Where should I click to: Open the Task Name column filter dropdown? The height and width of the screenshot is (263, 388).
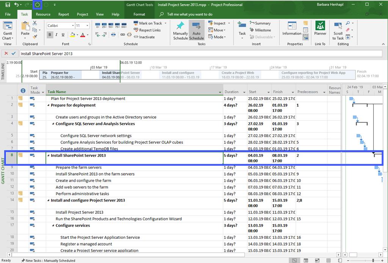pos(220,92)
